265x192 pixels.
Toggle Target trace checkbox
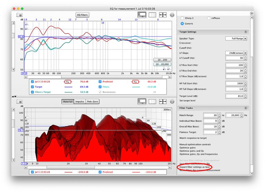(32, 87)
